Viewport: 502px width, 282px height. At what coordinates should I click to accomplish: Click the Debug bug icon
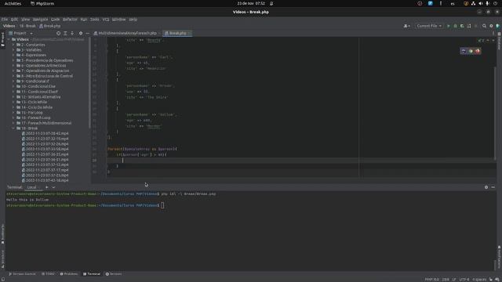click(x=455, y=26)
